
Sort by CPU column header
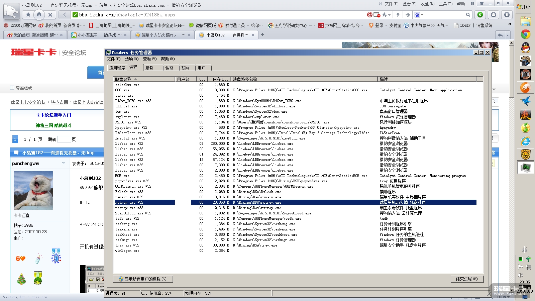(x=202, y=79)
